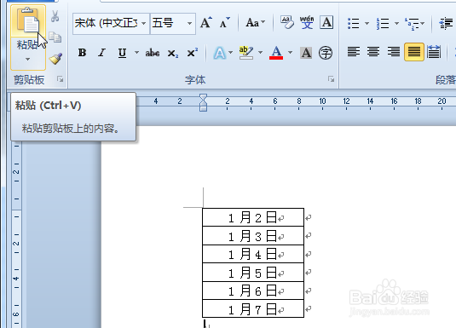Open the underline style dropdown arrow
The width and height of the screenshot is (456, 328).
(x=136, y=53)
